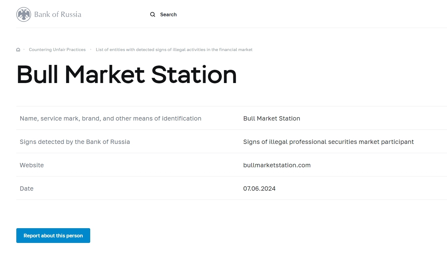Click the Bank of Russia wordmark text
Viewport: 447px width, 254px height.
pos(58,14)
